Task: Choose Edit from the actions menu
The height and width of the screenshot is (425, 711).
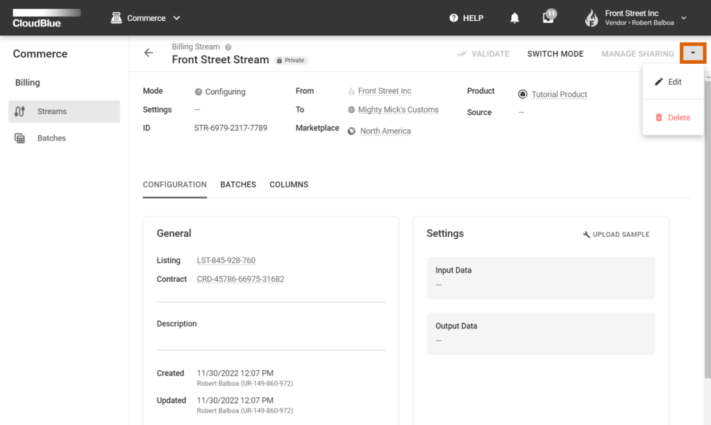Action: pos(673,82)
